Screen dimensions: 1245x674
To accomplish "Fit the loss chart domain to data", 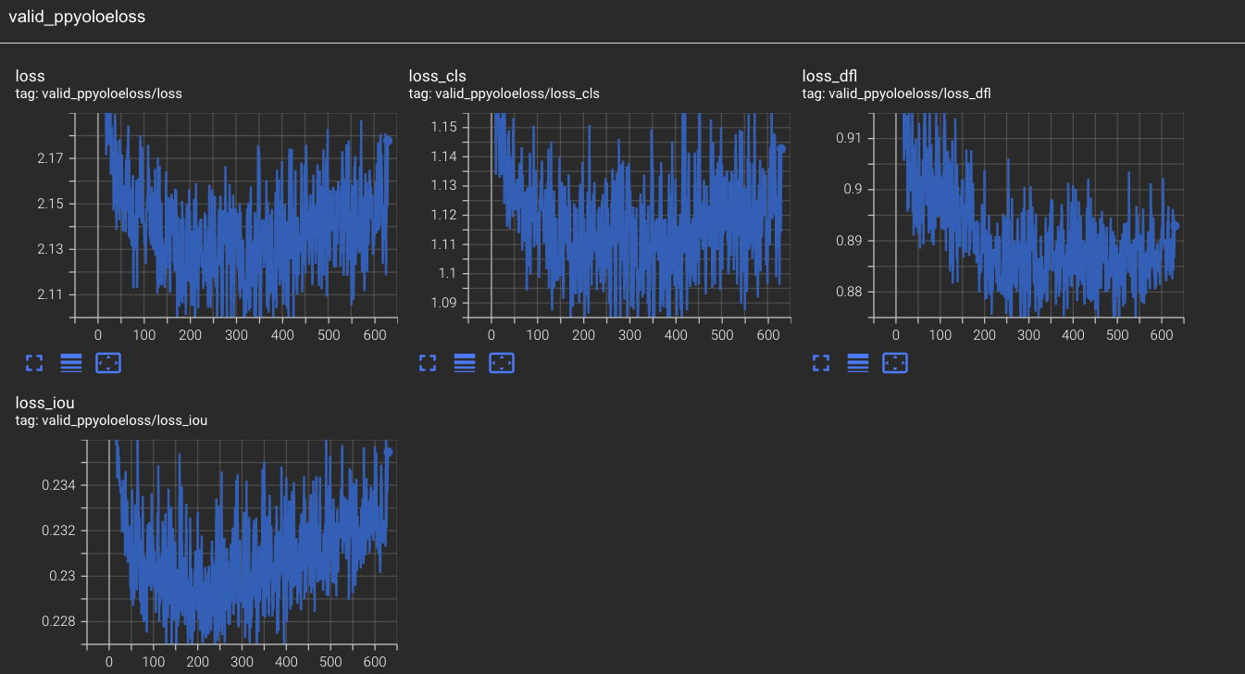I will point(108,363).
